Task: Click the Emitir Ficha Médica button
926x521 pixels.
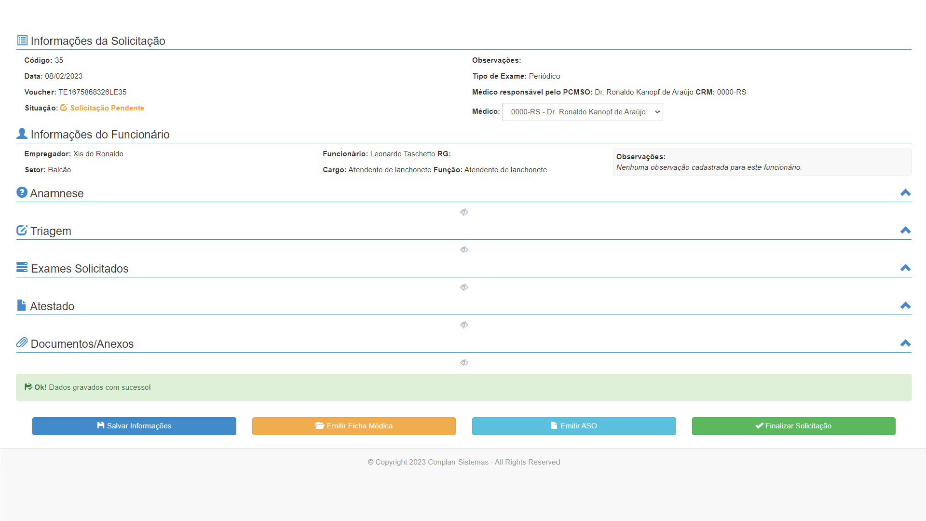Action: click(354, 426)
